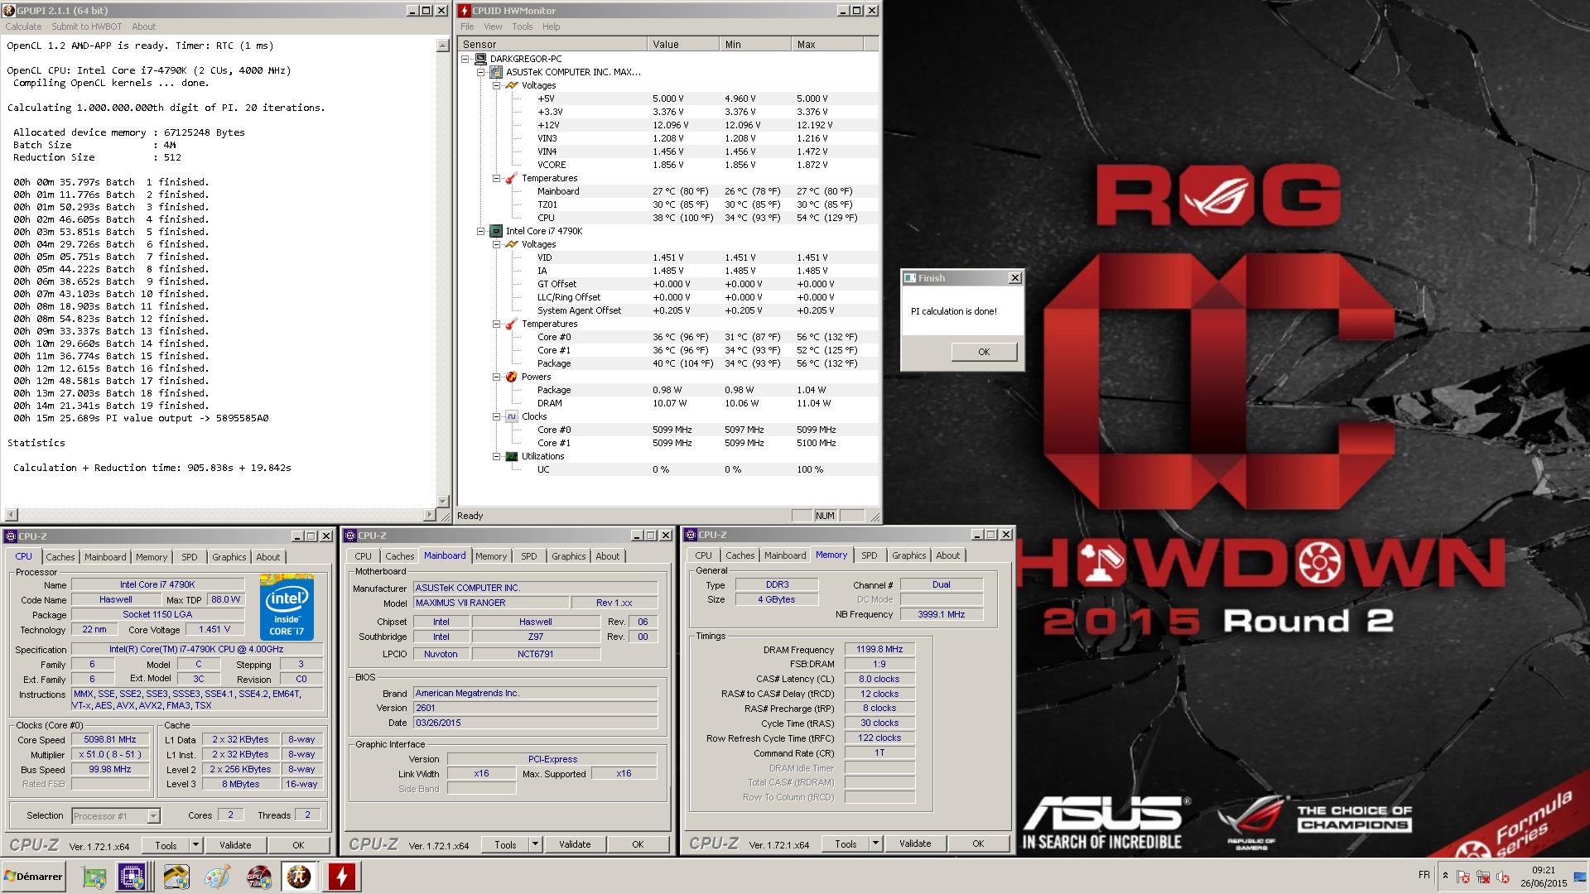This screenshot has width=1590, height=894.
Task: Open HWMonitor View menu
Action: [493, 26]
